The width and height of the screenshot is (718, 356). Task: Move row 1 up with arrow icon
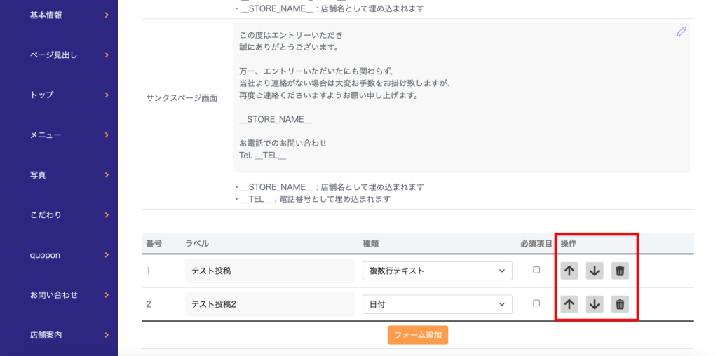click(569, 271)
